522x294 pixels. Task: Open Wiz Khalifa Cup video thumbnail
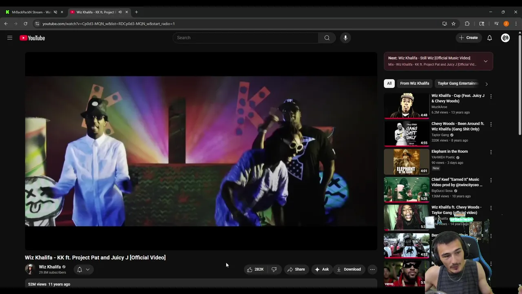[407, 106]
